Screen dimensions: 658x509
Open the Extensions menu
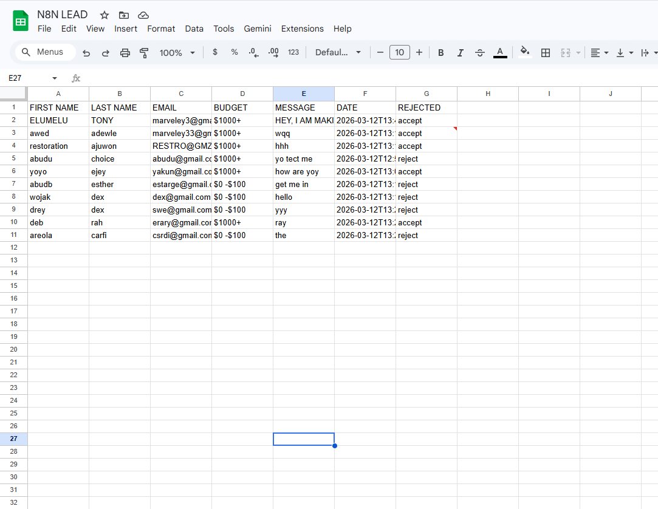[x=302, y=29]
